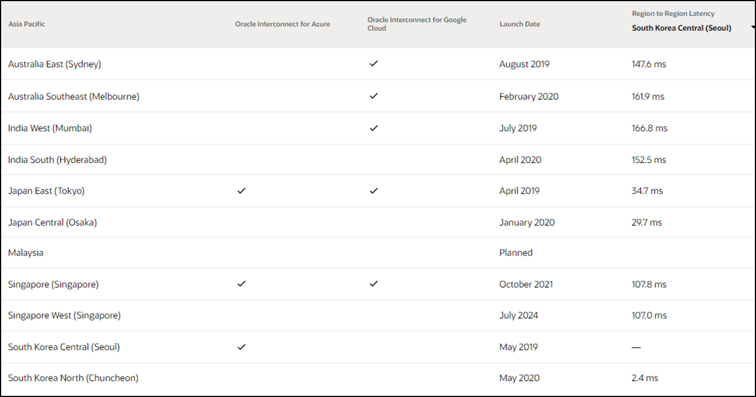The width and height of the screenshot is (756, 397).
Task: Click the Oracle Interconnect for Azure header
Action: click(x=282, y=24)
